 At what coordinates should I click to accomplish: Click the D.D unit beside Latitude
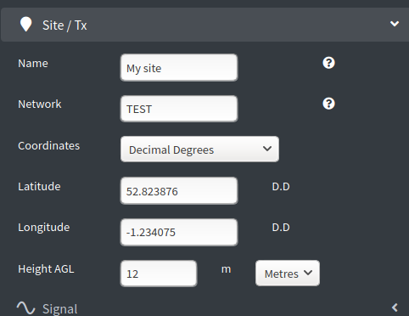pos(281,186)
